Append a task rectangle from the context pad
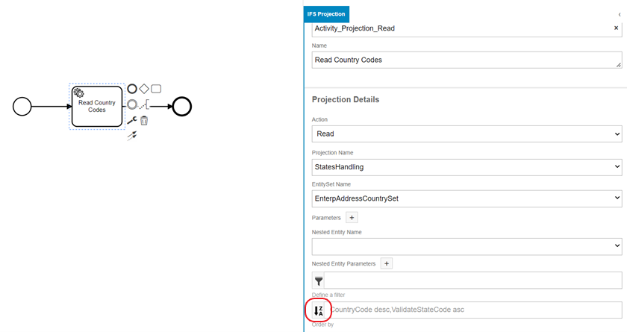Image resolution: width=627 pixels, height=332 pixels. [x=156, y=89]
